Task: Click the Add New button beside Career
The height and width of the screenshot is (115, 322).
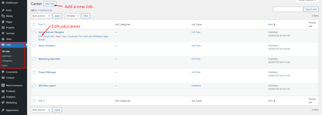Action: 50,4
